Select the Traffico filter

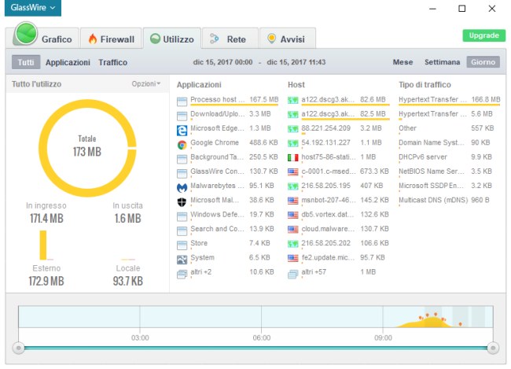(x=112, y=62)
